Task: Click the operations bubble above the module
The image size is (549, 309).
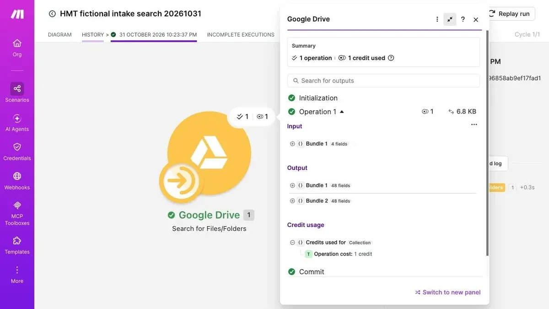Action: 251,117
